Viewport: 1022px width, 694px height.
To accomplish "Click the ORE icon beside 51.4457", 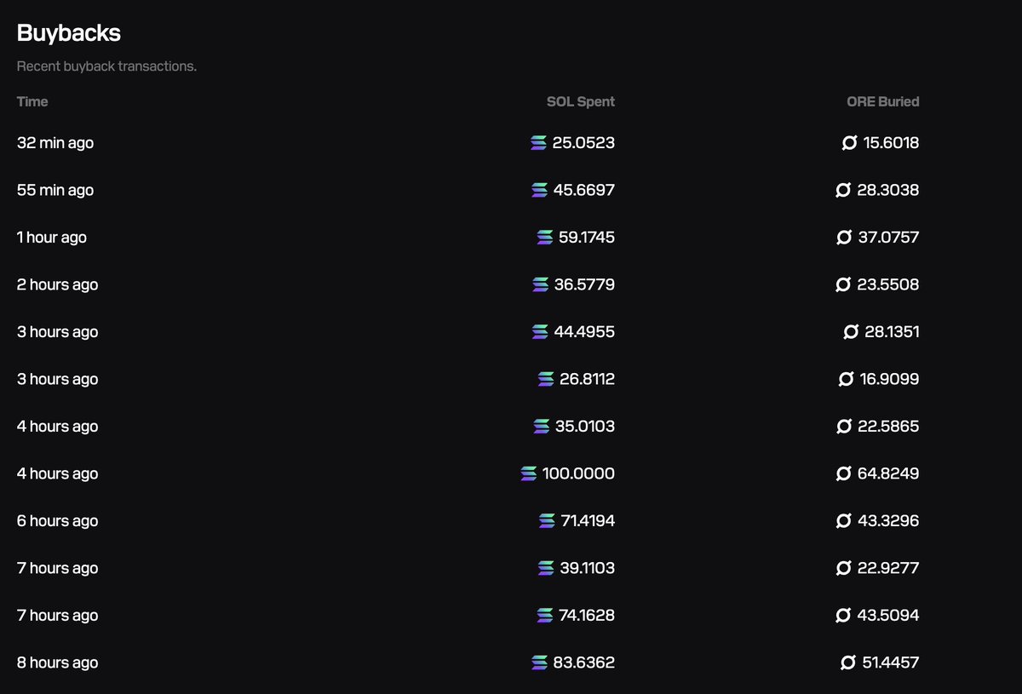I will coord(848,662).
